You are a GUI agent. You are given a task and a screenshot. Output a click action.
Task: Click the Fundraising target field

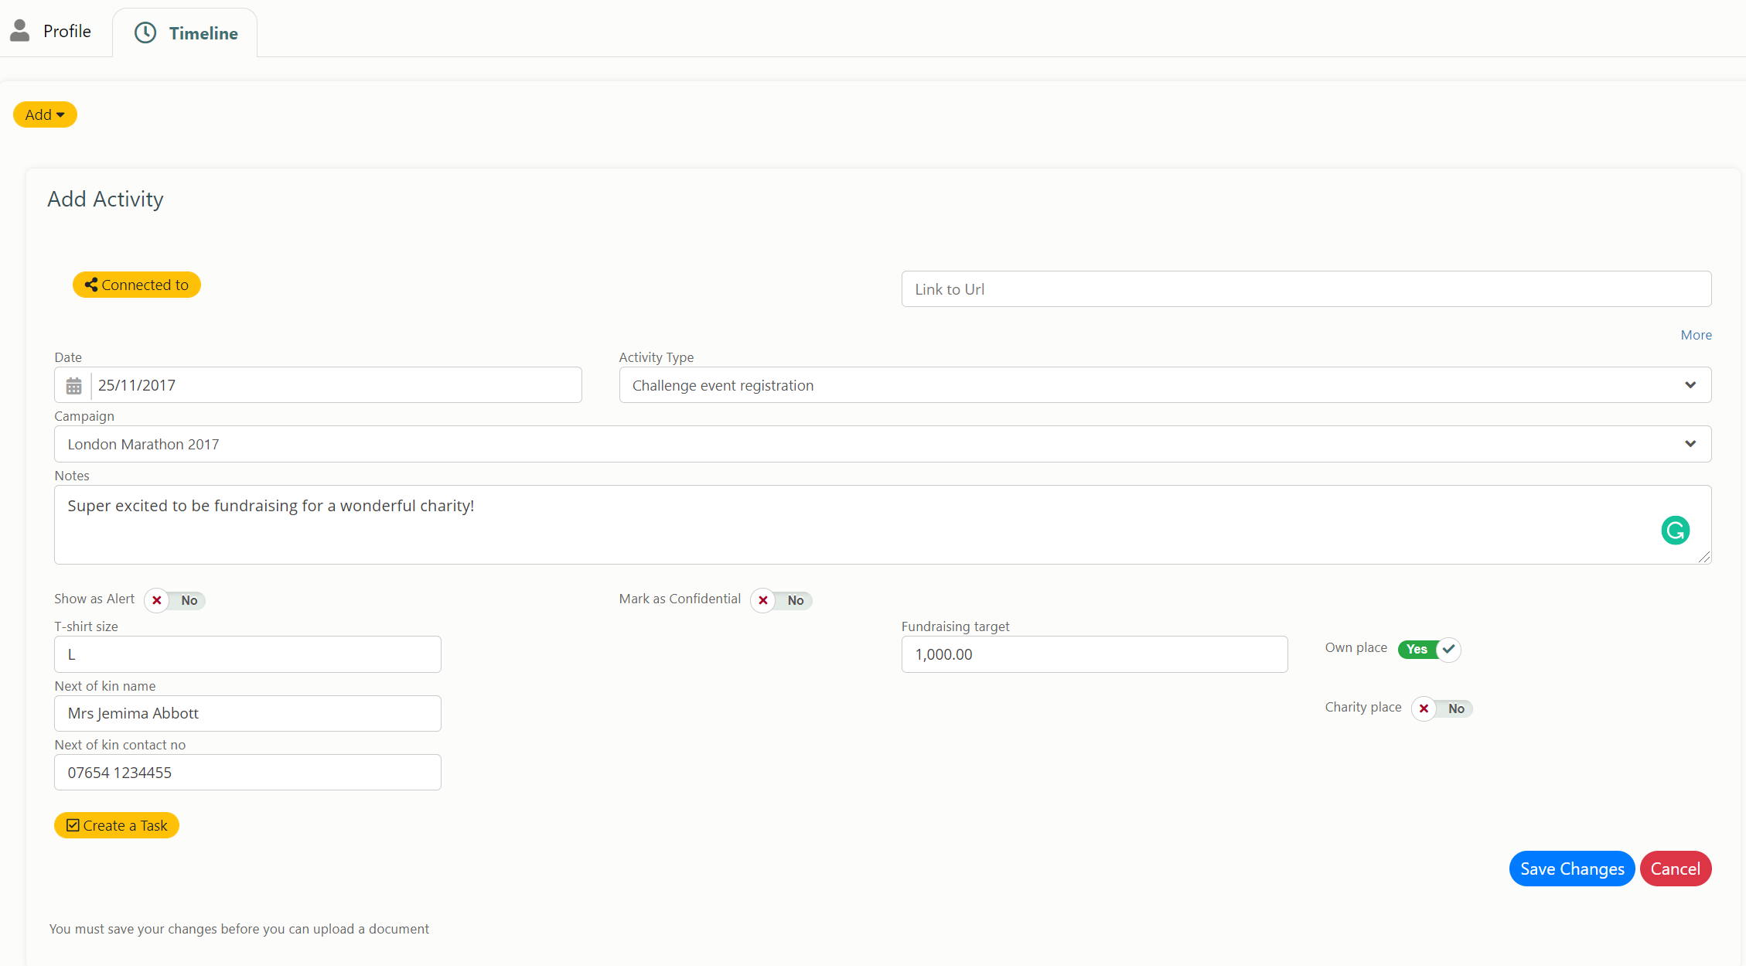(1094, 654)
